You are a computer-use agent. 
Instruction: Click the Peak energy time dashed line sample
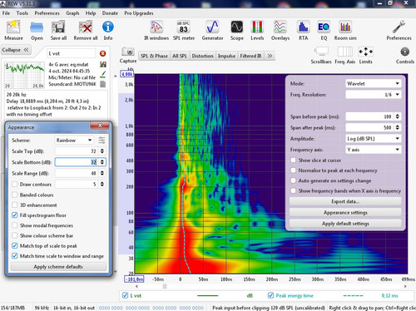point(353,296)
